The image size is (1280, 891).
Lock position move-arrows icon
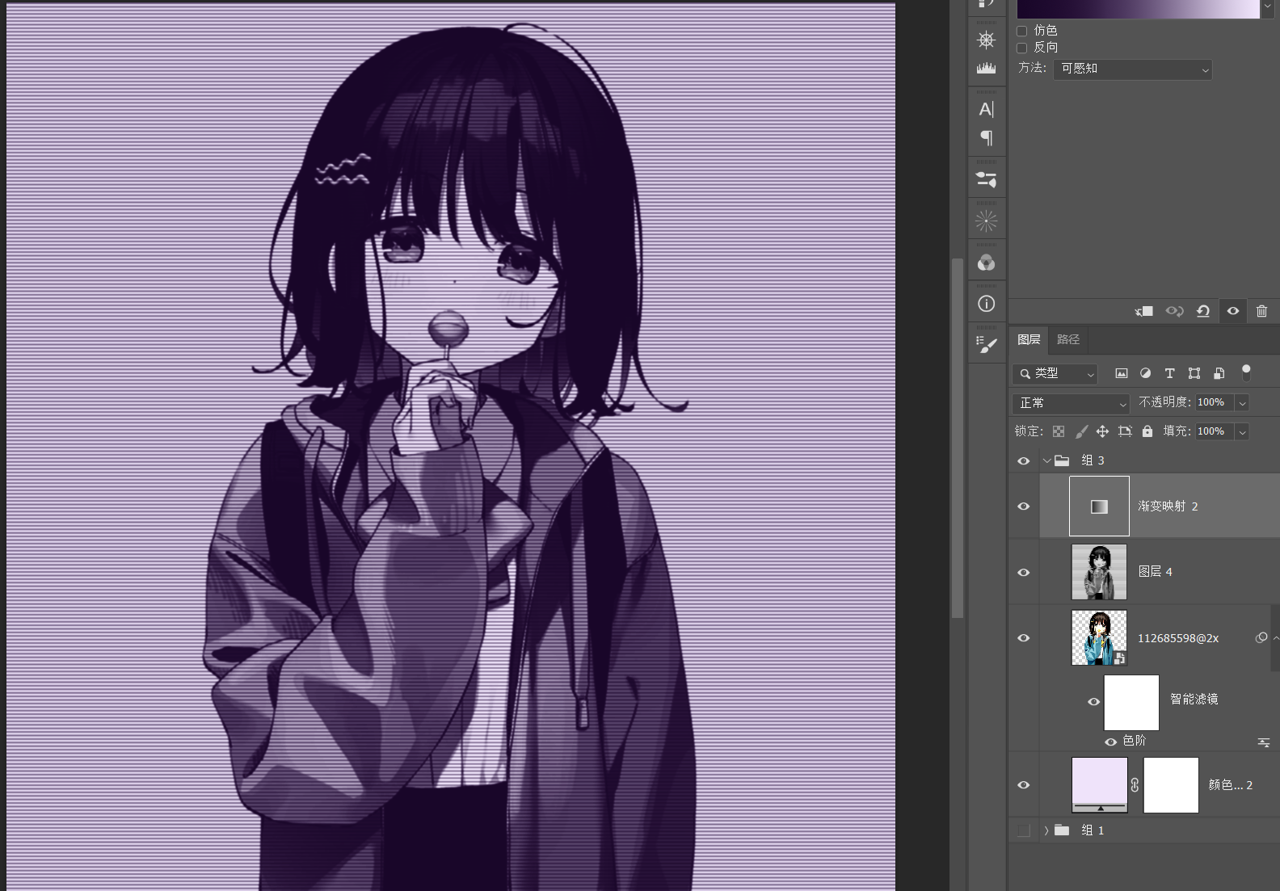(1102, 431)
